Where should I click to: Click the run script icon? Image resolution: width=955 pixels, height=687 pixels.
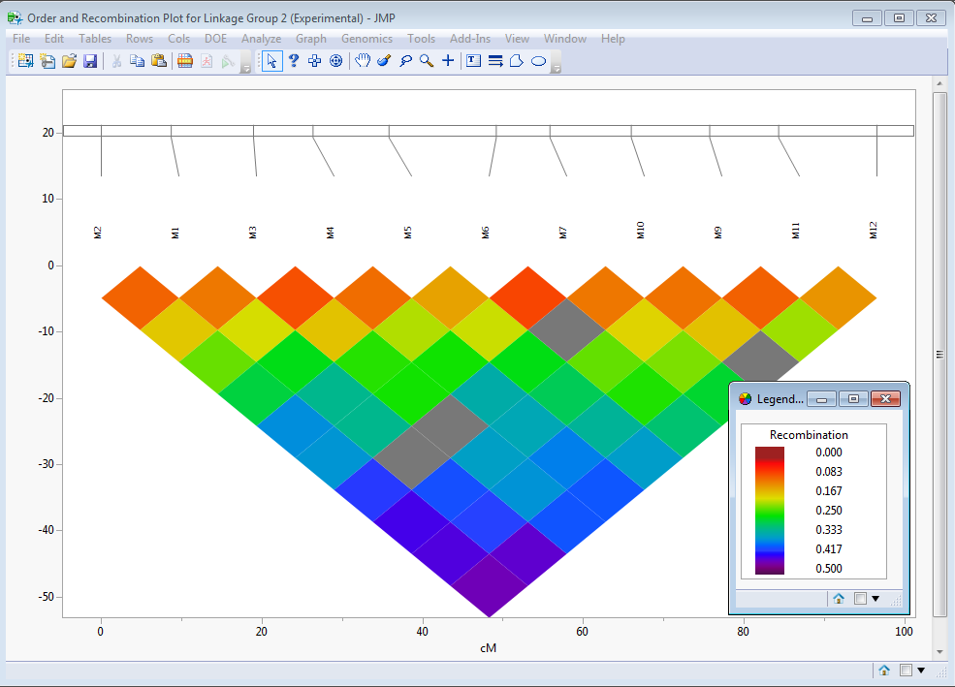(x=228, y=61)
